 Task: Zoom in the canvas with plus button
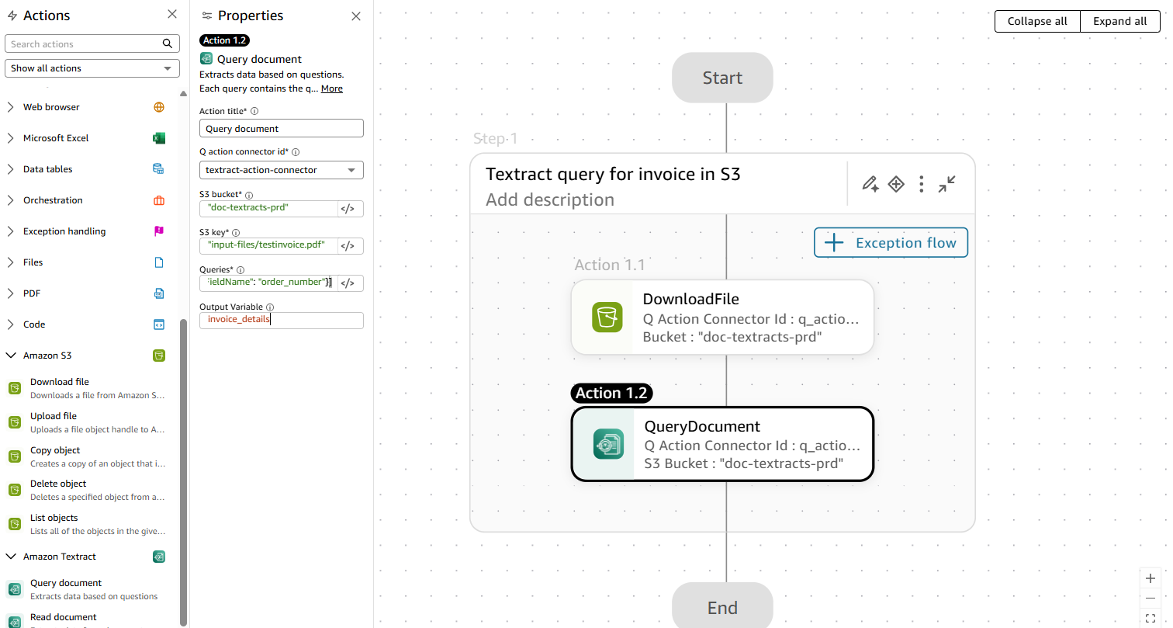coord(1151,579)
